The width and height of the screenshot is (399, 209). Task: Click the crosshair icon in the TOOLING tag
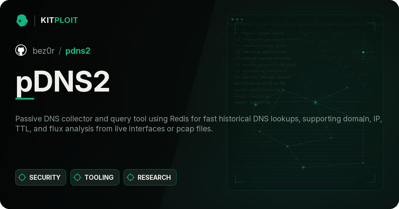77,177
